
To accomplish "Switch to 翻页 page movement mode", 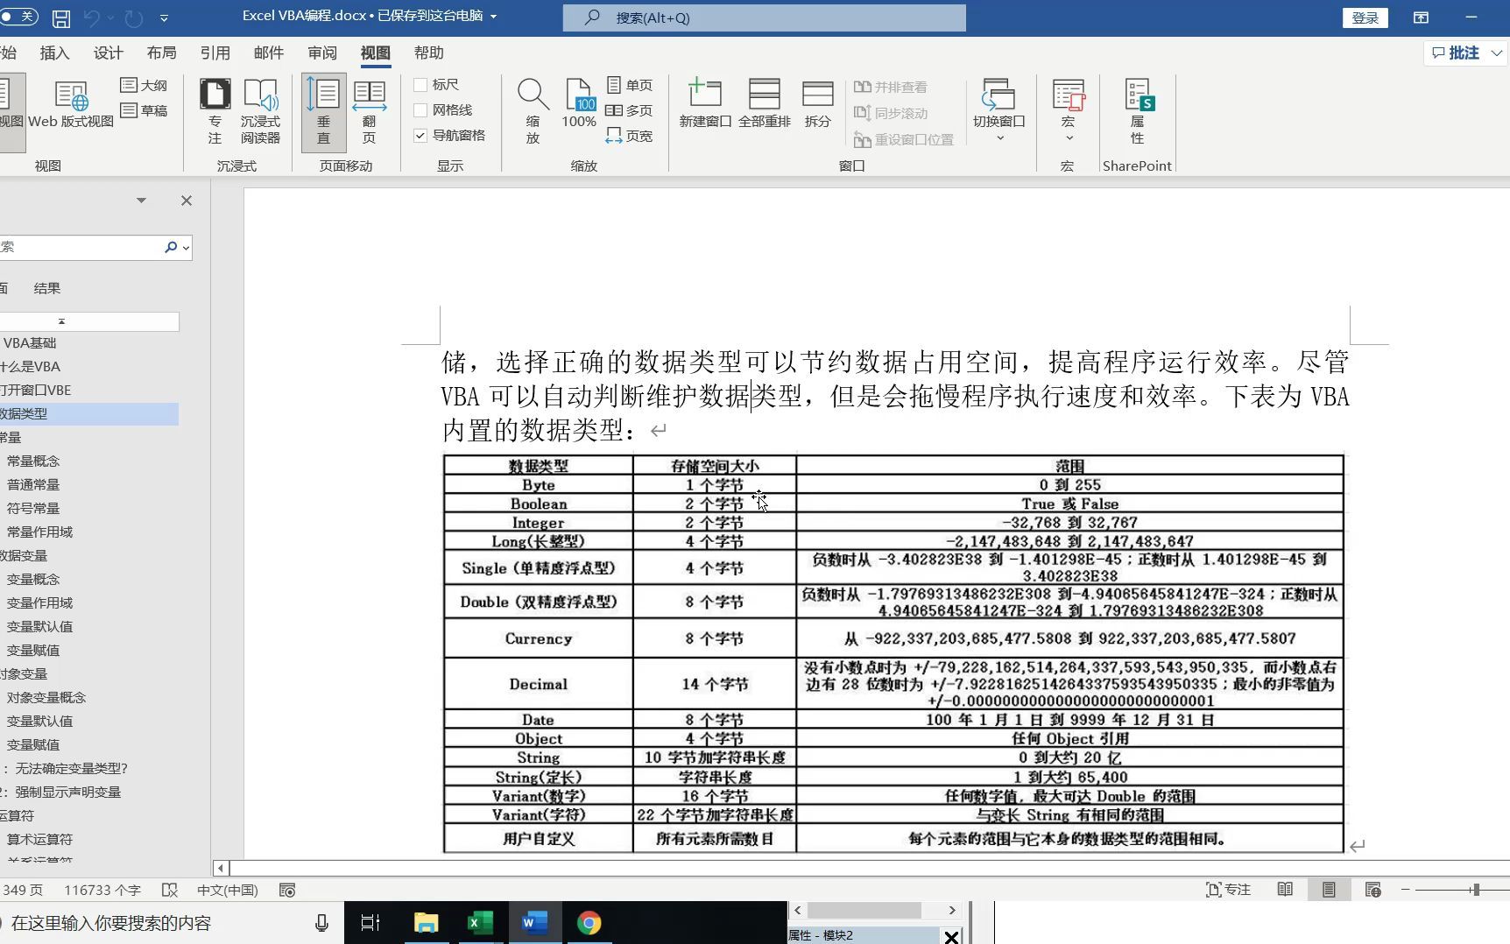I will click(x=369, y=109).
